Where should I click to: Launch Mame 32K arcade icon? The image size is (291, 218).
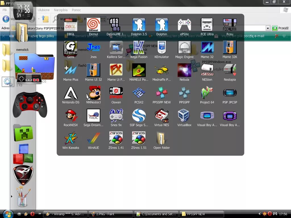click(230, 48)
